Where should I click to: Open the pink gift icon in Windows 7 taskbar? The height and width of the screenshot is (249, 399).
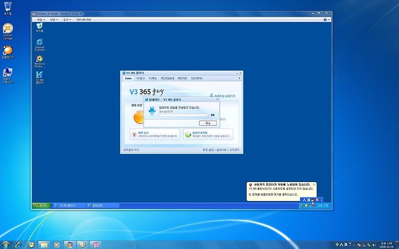pos(96,245)
